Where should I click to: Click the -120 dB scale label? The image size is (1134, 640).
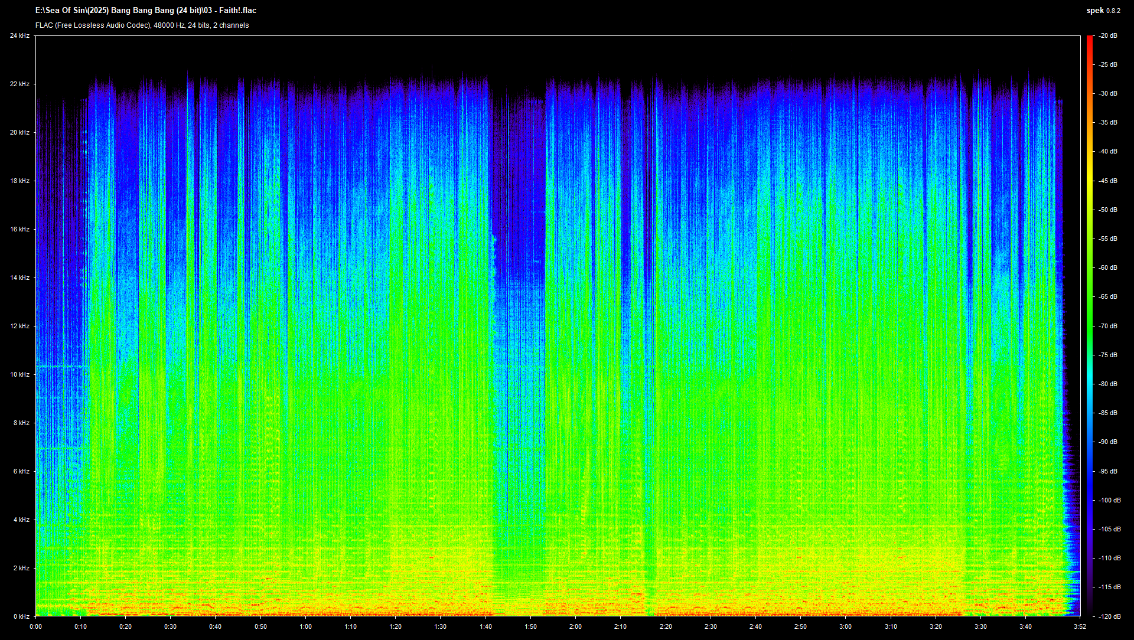[x=1109, y=616]
